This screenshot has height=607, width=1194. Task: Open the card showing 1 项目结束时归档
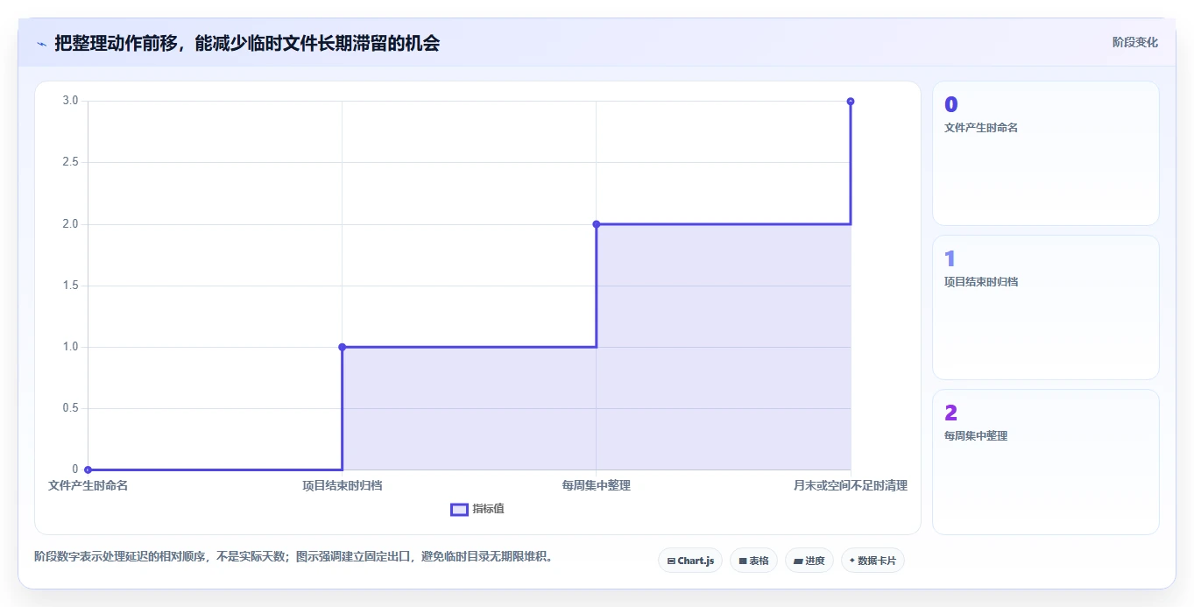1046,307
